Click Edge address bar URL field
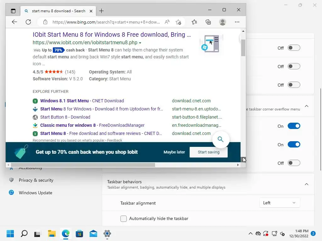The image size is (322, 241). (106, 22)
